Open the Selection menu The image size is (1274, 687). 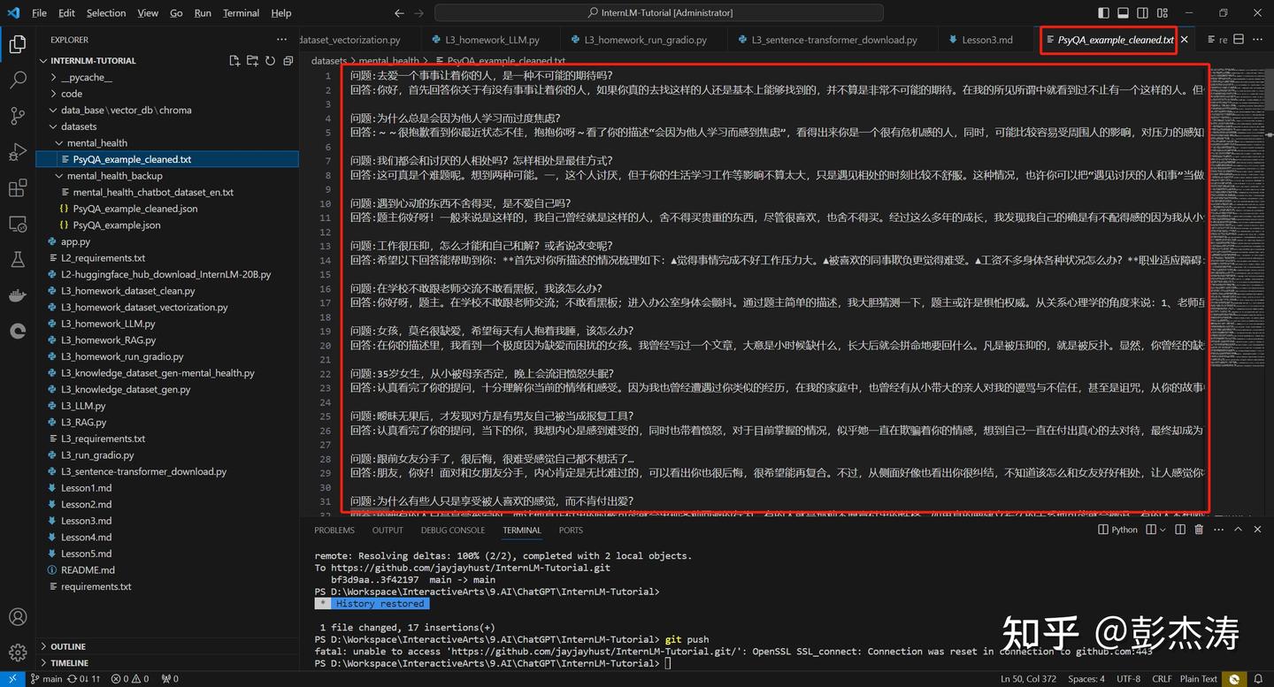[x=106, y=13]
